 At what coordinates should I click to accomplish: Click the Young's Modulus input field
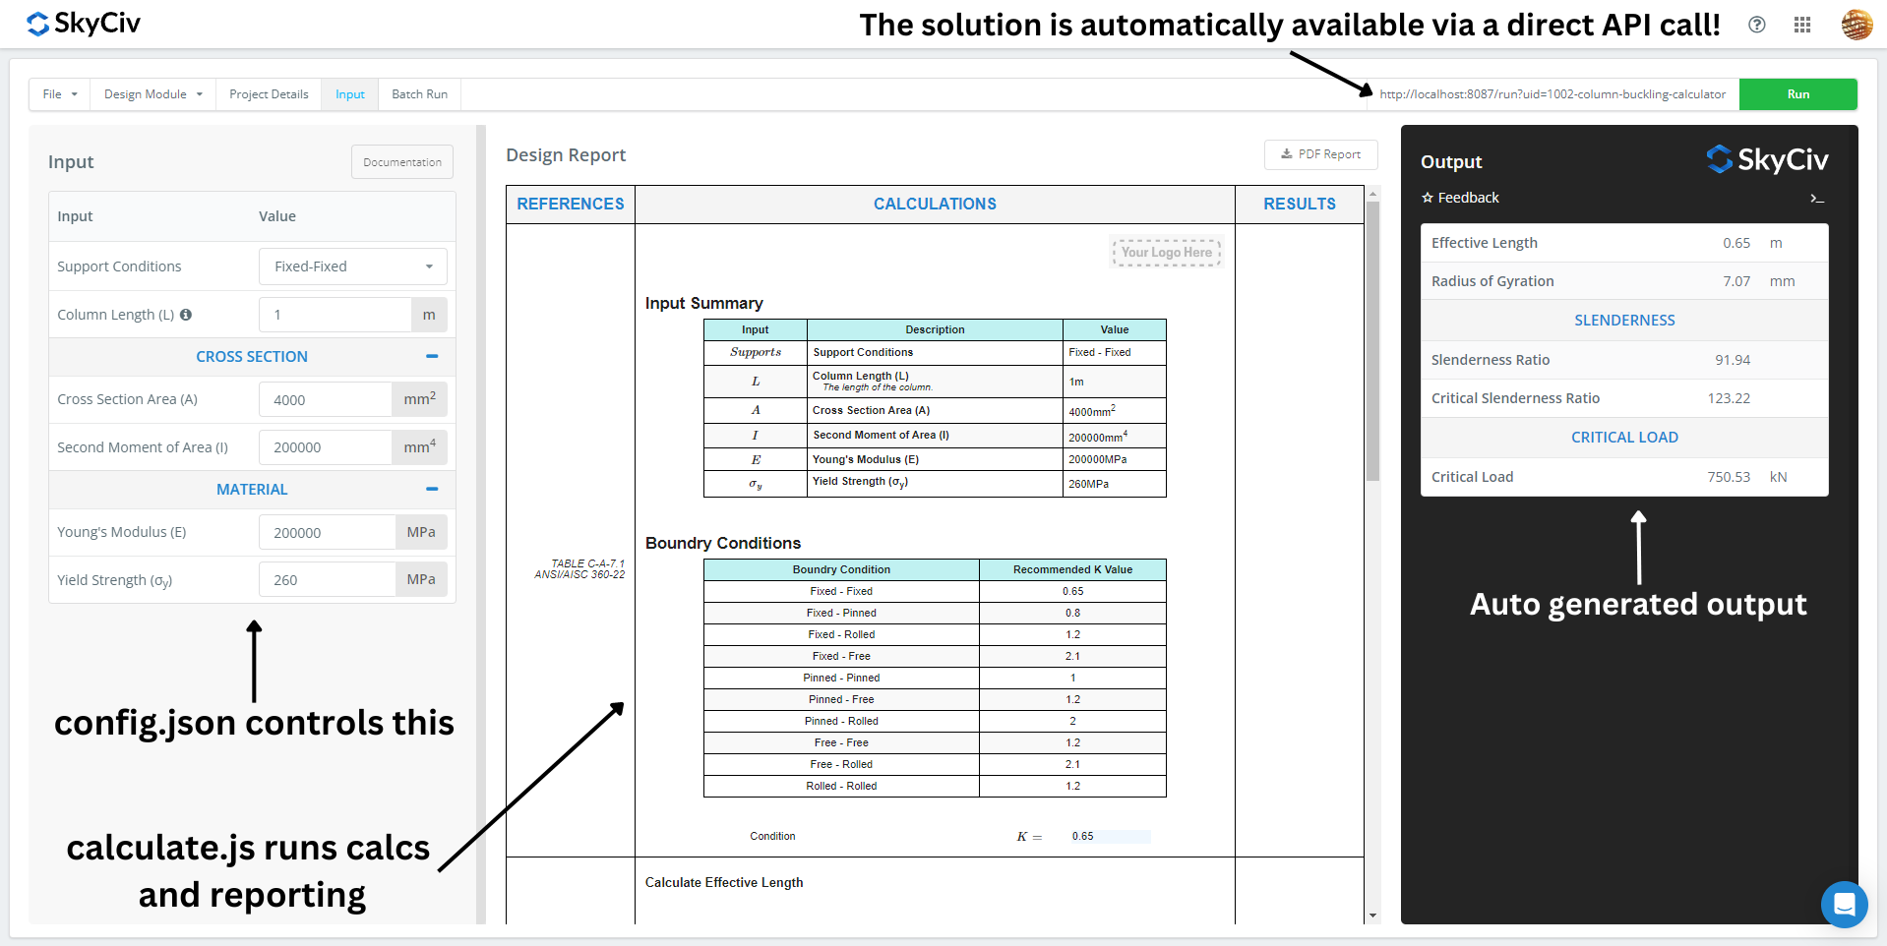(x=328, y=532)
